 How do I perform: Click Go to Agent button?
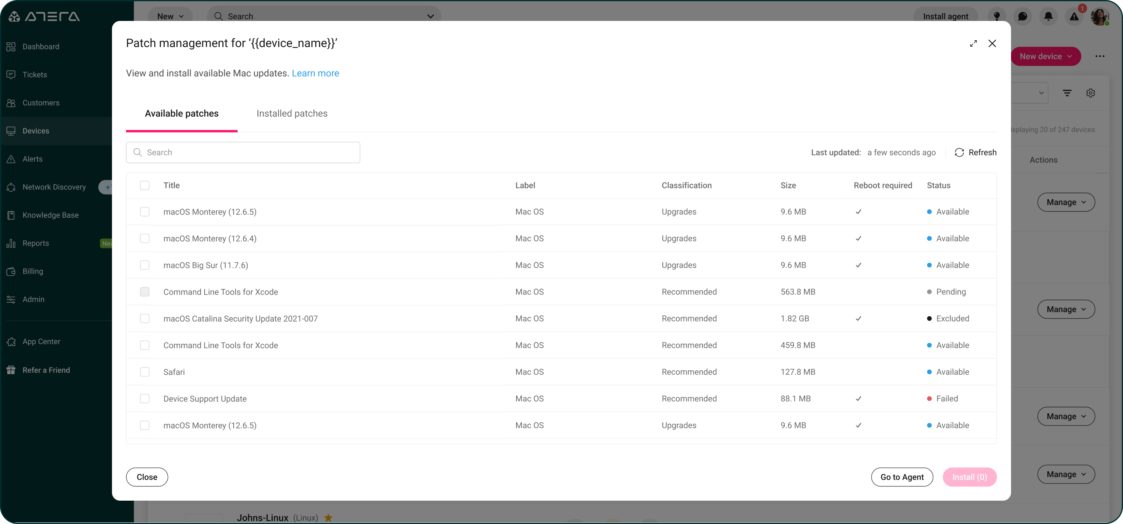click(901, 477)
